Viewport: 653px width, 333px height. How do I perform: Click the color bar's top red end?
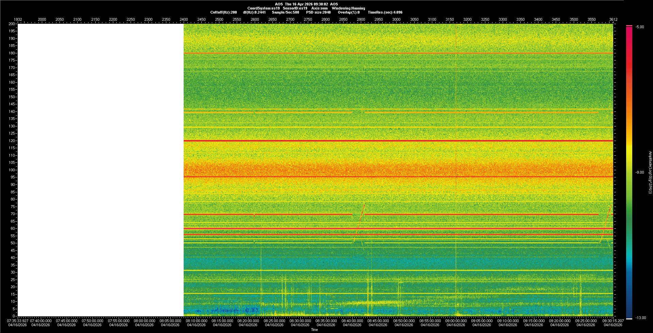629,28
